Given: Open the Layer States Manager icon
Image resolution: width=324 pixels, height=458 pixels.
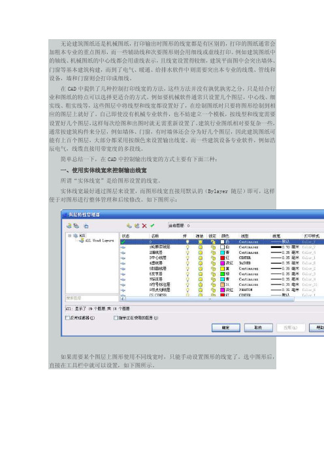Looking at the screenshot, I should pos(86,226).
